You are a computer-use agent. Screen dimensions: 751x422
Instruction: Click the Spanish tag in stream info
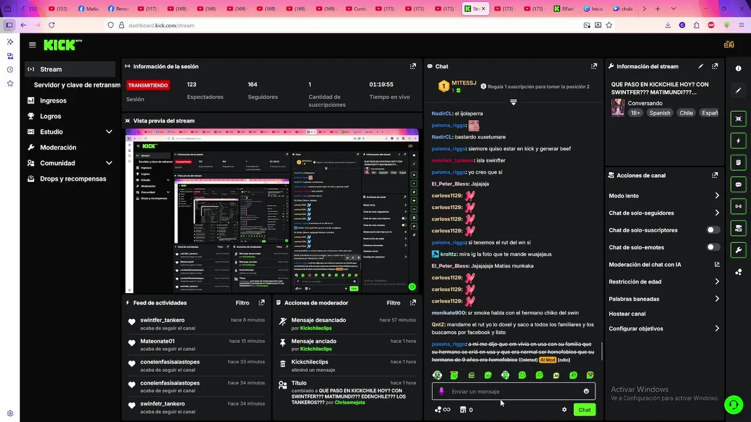click(659, 113)
